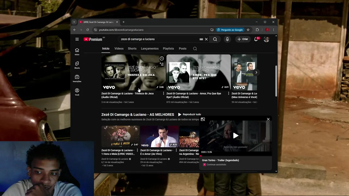Image resolution: width=349 pixels, height=196 pixels.
Task: Open the Chrome profile avatar
Action: pos(267,30)
